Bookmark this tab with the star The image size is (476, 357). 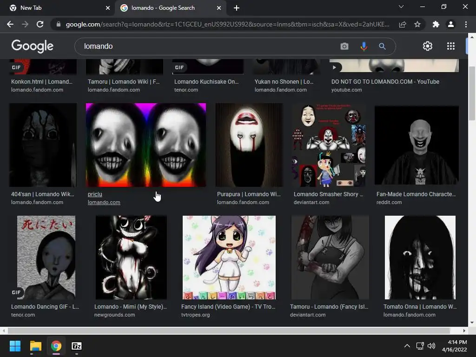point(417,24)
